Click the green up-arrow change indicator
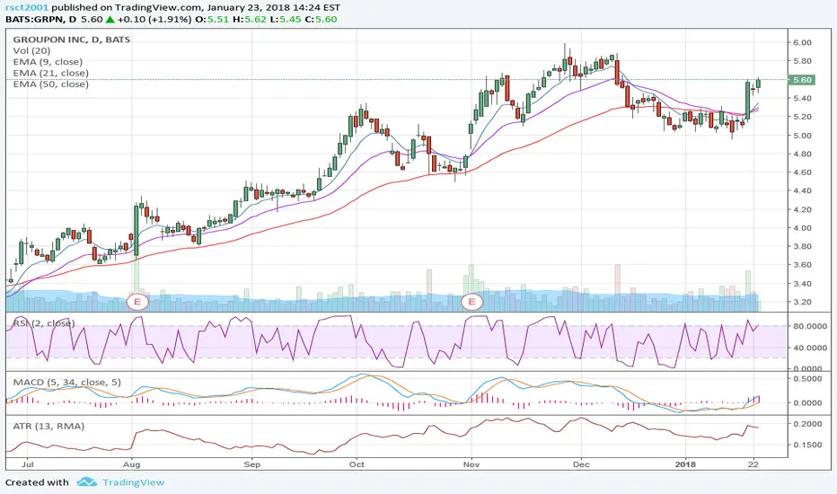837x494 pixels. pos(110,19)
